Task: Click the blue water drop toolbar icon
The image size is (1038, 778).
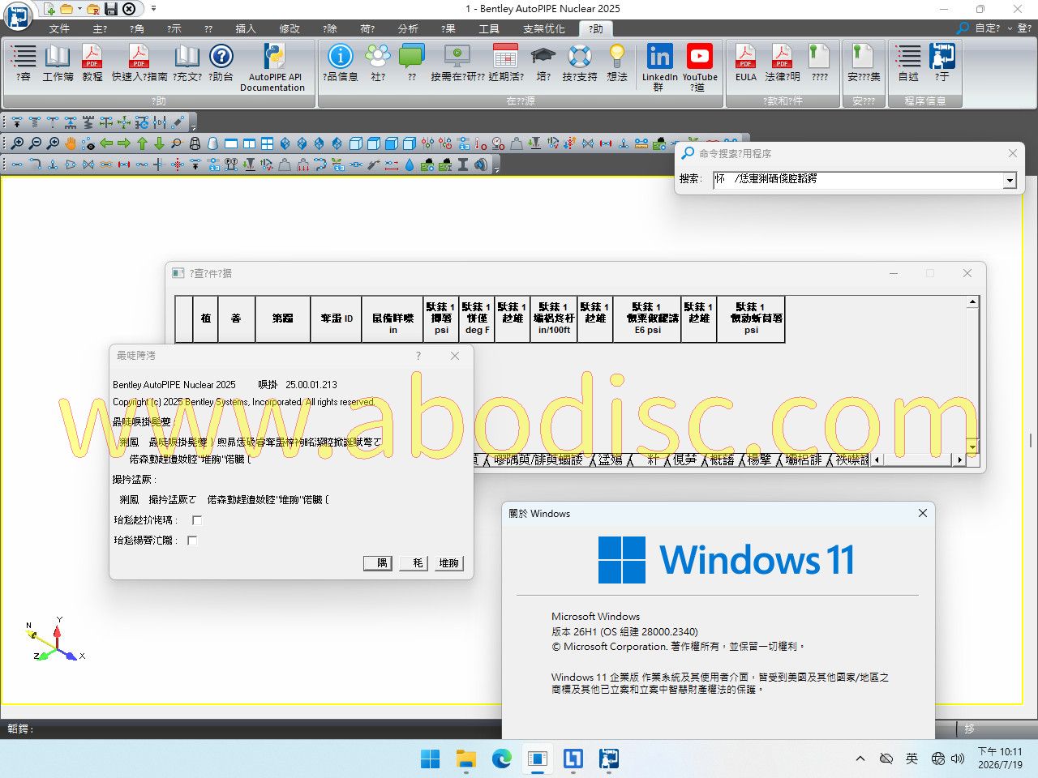Action: [410, 165]
